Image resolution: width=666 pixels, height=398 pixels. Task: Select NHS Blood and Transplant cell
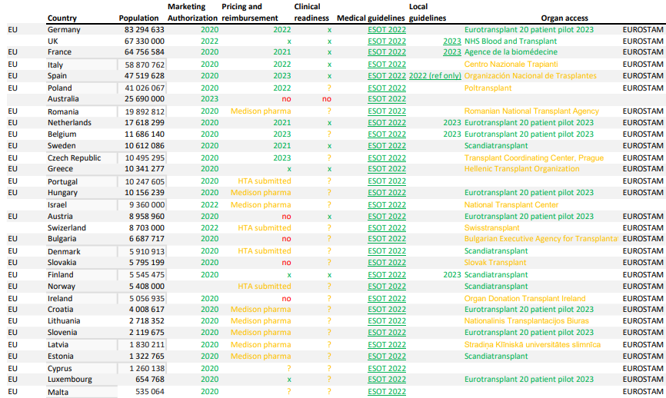click(x=511, y=41)
